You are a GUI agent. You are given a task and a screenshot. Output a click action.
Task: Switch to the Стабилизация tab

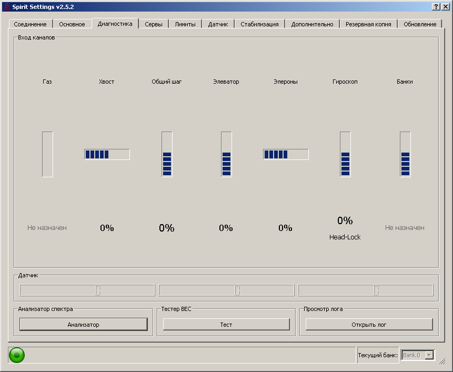click(259, 24)
